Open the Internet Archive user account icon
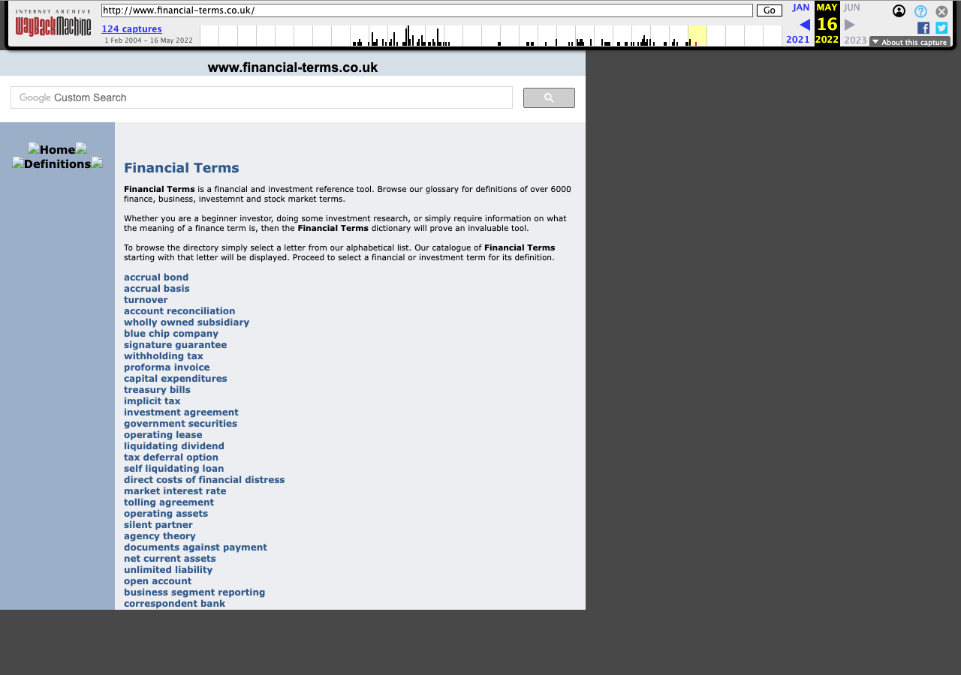This screenshot has width=961, height=675. click(899, 10)
